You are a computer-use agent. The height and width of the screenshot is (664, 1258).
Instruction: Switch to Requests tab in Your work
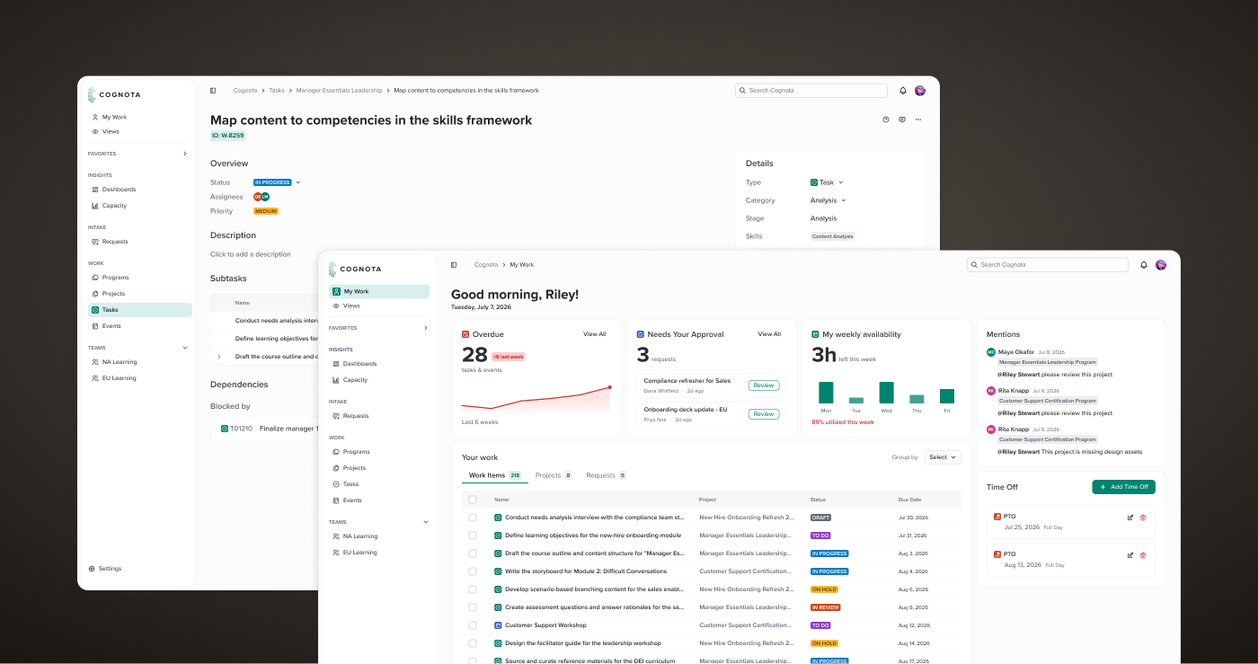click(x=607, y=475)
